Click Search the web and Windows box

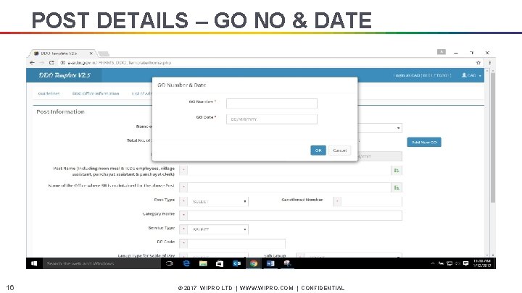101,263
